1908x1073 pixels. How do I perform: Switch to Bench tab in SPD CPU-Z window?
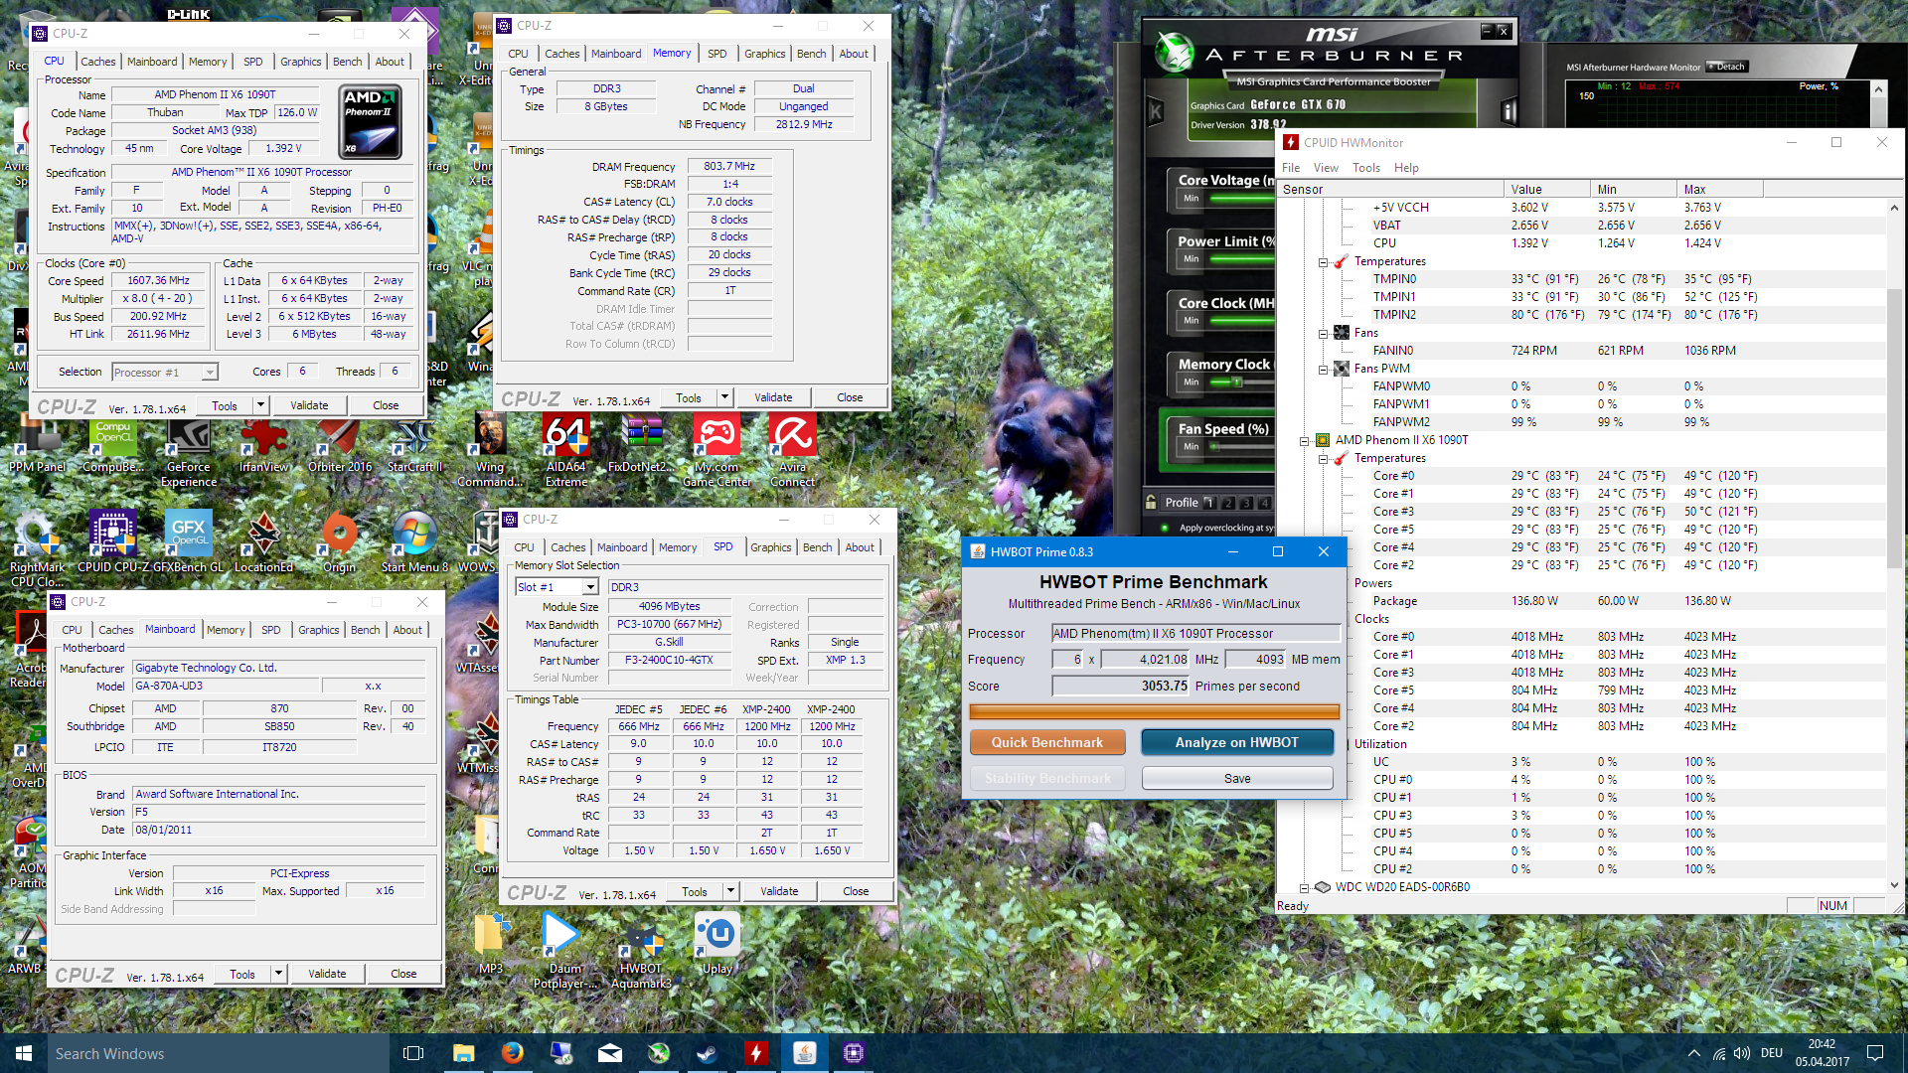pos(817,547)
